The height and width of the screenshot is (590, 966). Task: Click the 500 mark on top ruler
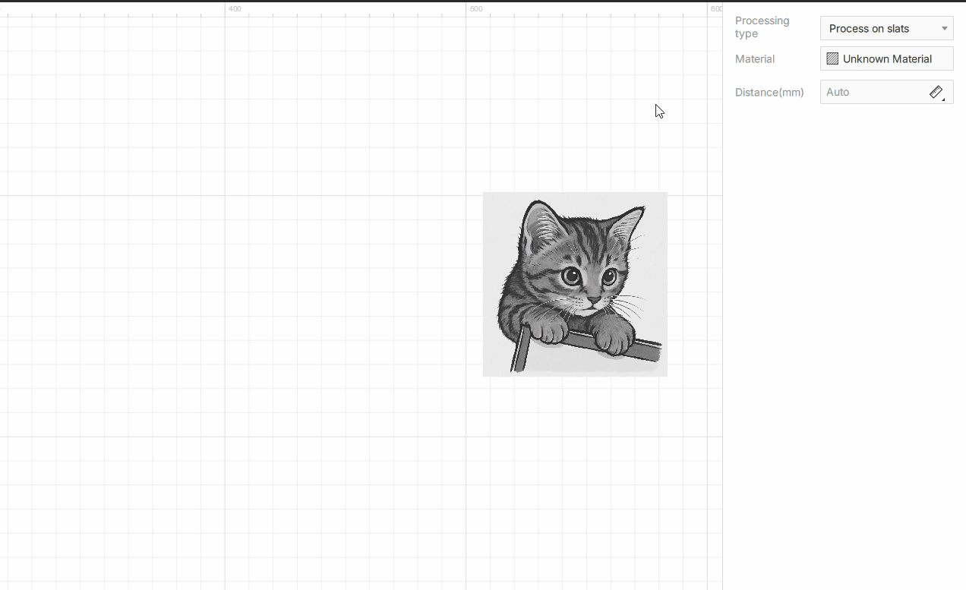tap(475, 9)
